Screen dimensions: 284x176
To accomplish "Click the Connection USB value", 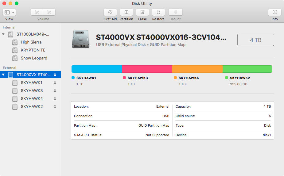I will 166,116.
